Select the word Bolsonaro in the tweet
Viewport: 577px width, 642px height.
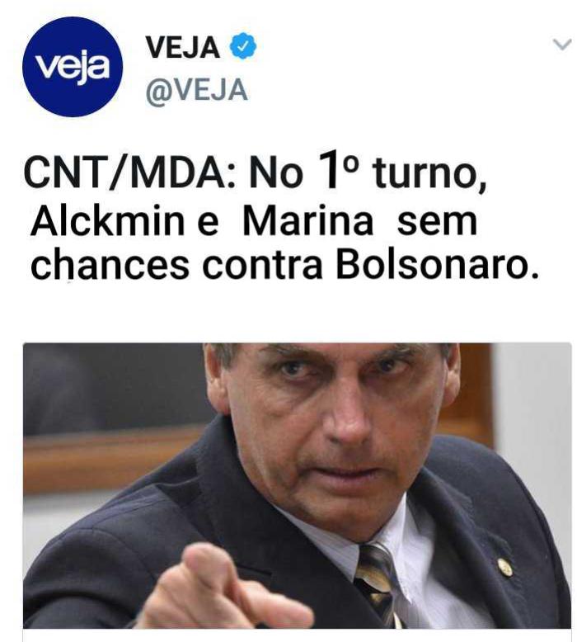pyautogui.click(x=437, y=265)
